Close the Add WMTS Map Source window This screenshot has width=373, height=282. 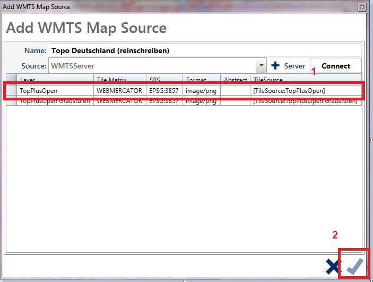(361, 7)
